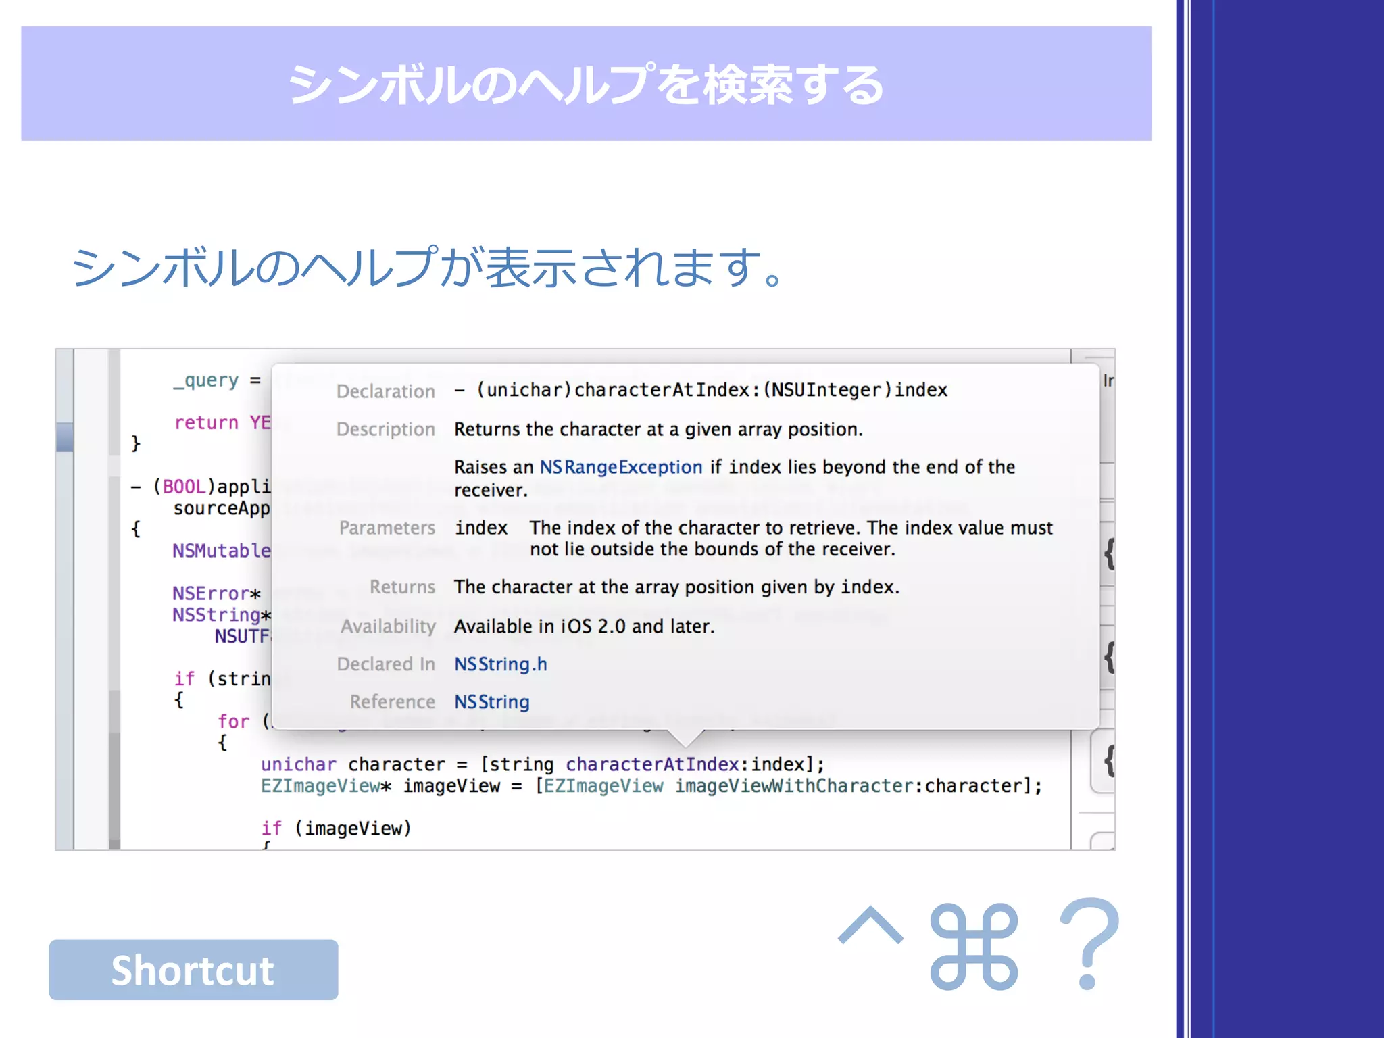Click the control caret symbol in the shortcut
1384x1038 pixels.
tap(870, 924)
